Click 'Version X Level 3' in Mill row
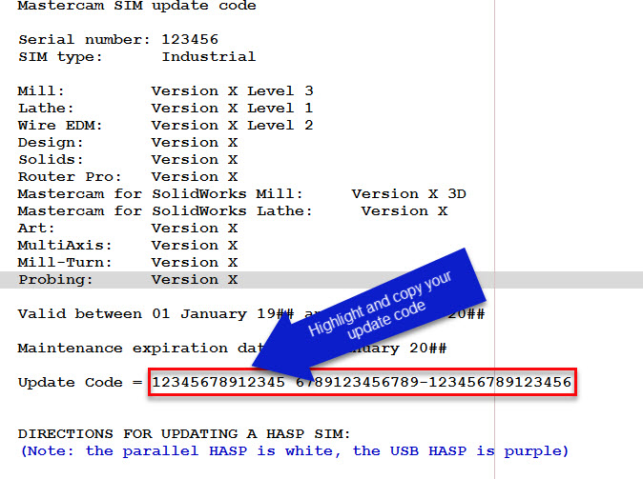Image resolution: width=643 pixels, height=479 pixels. (232, 90)
